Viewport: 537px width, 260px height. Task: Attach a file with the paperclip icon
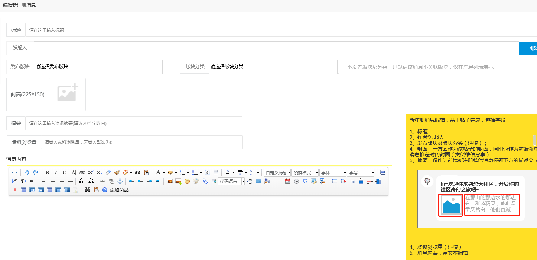pos(205,181)
